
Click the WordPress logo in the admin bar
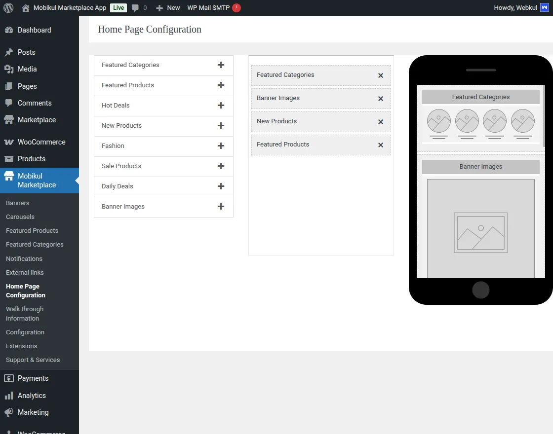(8, 7)
